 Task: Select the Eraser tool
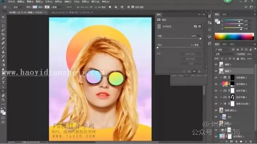[x=3, y=60]
